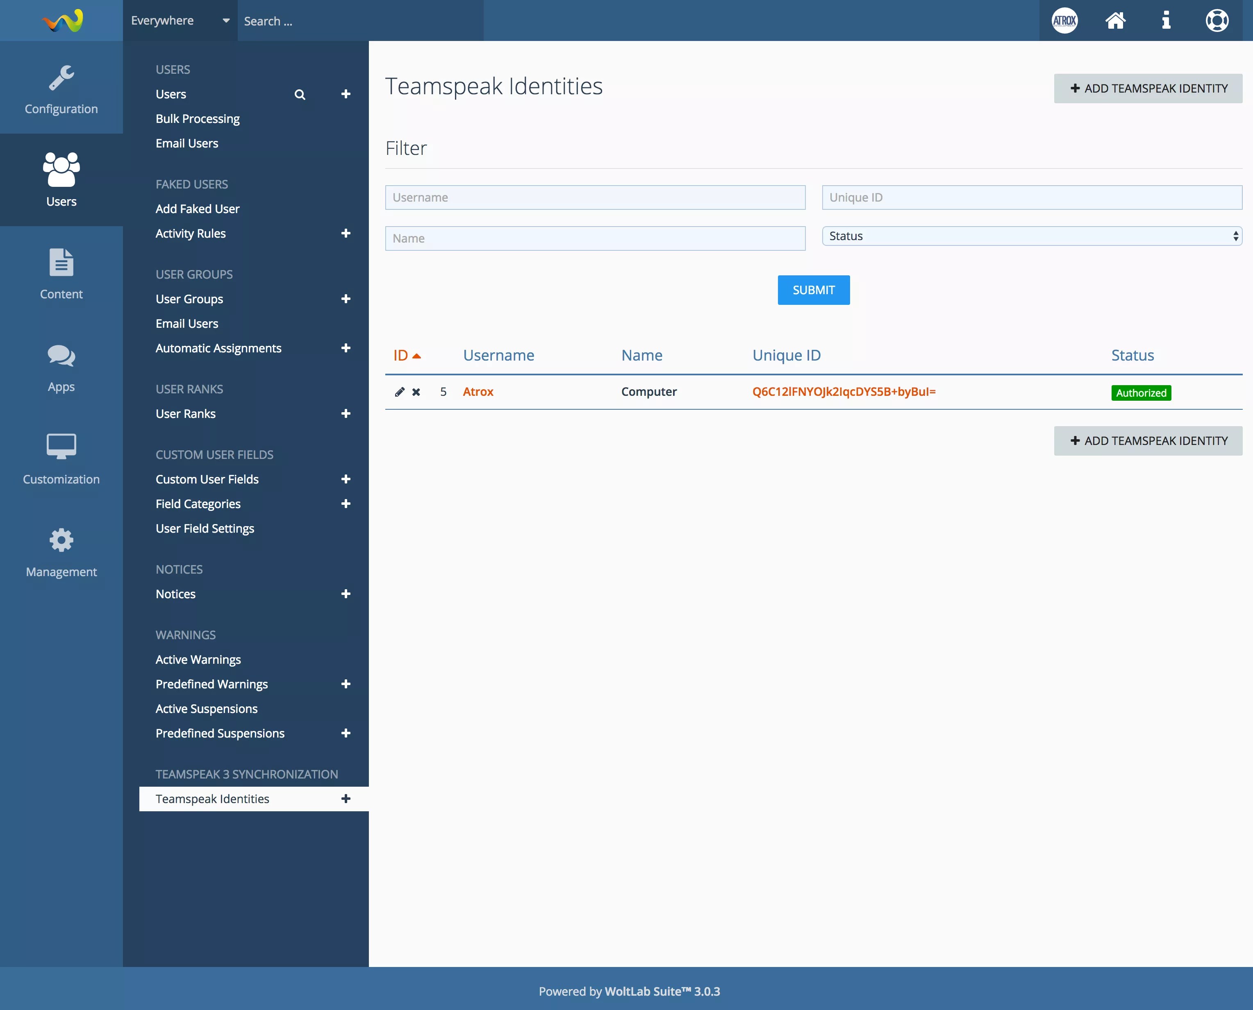The image size is (1253, 1010).
Task: Open User Ranks menu item
Action: pos(185,414)
